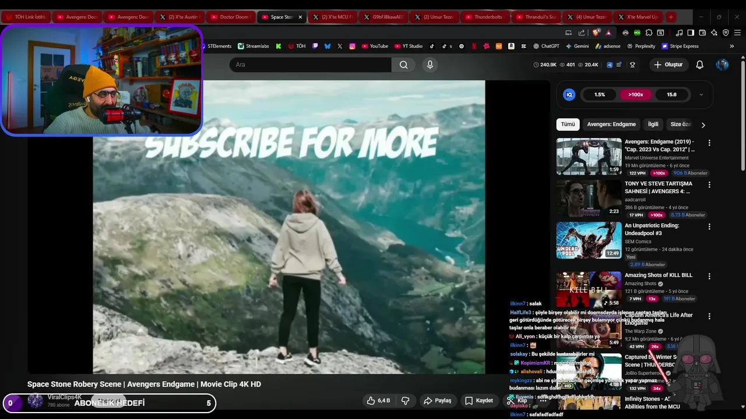Select the İlgili filter chip
Screen dimensions: 746x419
(x=653, y=124)
